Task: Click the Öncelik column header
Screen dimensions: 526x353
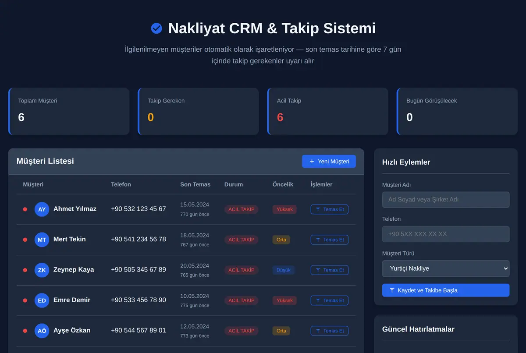Action: (283, 184)
